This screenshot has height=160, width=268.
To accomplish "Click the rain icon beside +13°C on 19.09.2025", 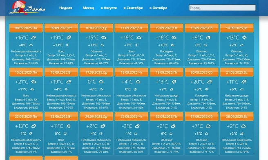I will pos(174,82).
